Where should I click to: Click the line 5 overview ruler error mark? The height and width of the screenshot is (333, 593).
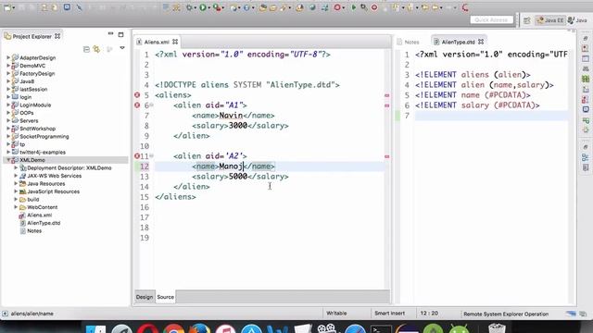386,95
